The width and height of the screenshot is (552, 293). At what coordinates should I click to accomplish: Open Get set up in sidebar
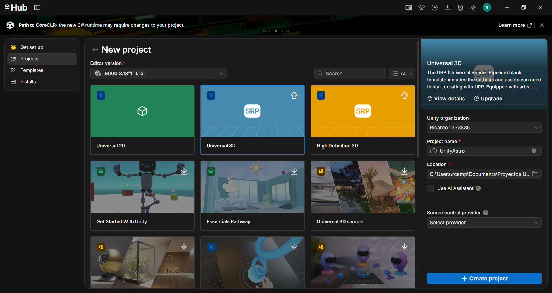(42, 47)
